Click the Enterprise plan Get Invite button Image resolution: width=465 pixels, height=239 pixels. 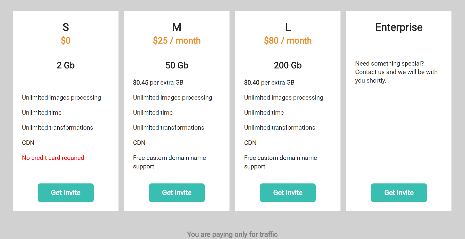point(399,192)
